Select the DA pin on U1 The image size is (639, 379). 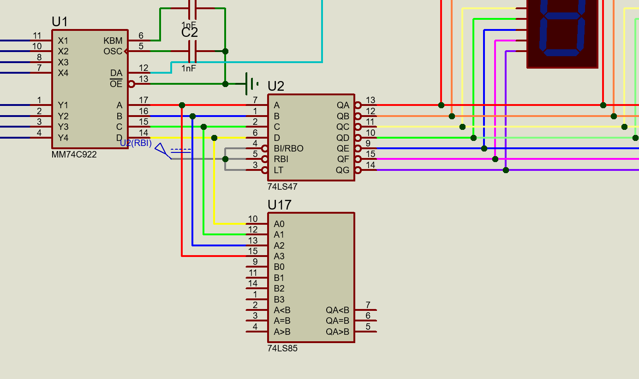[x=139, y=73]
